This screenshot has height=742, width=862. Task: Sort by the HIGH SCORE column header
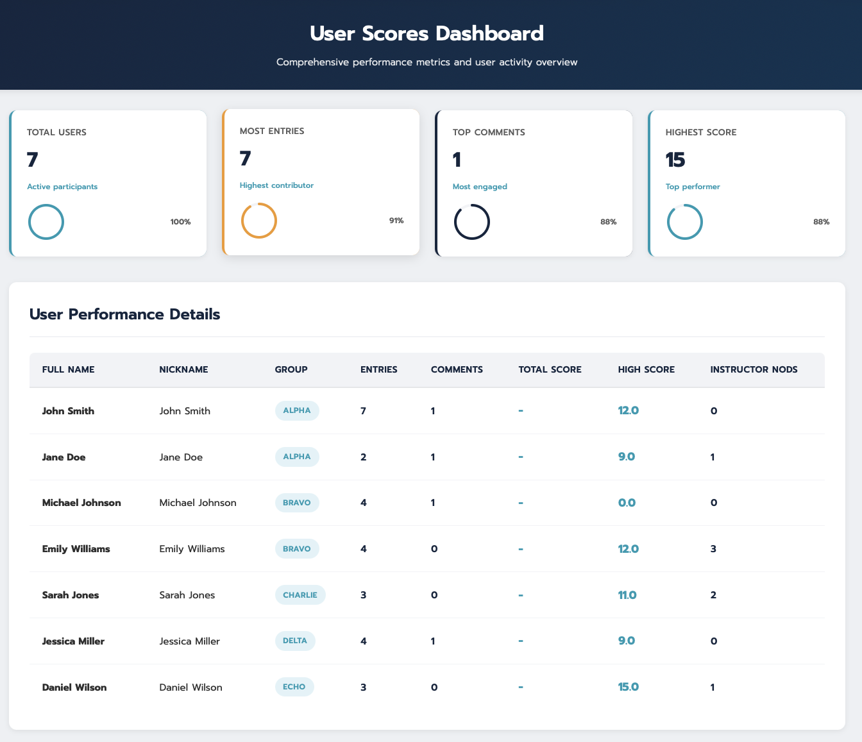click(x=646, y=369)
